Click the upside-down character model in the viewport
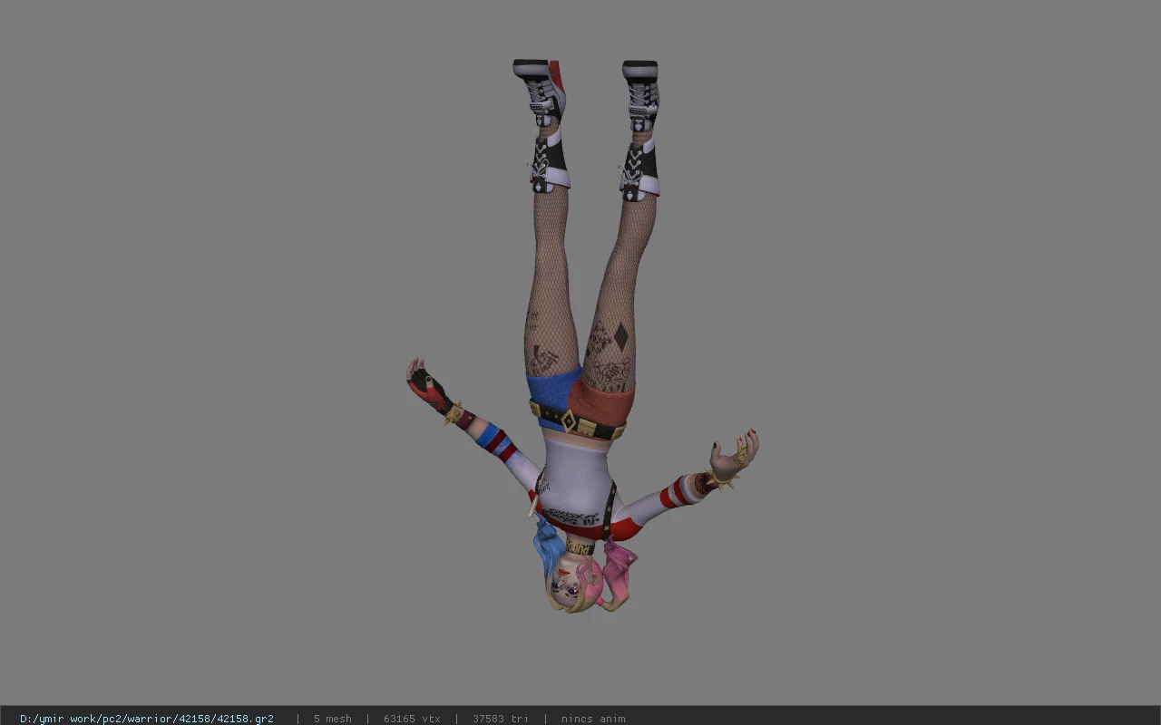 coord(582,335)
